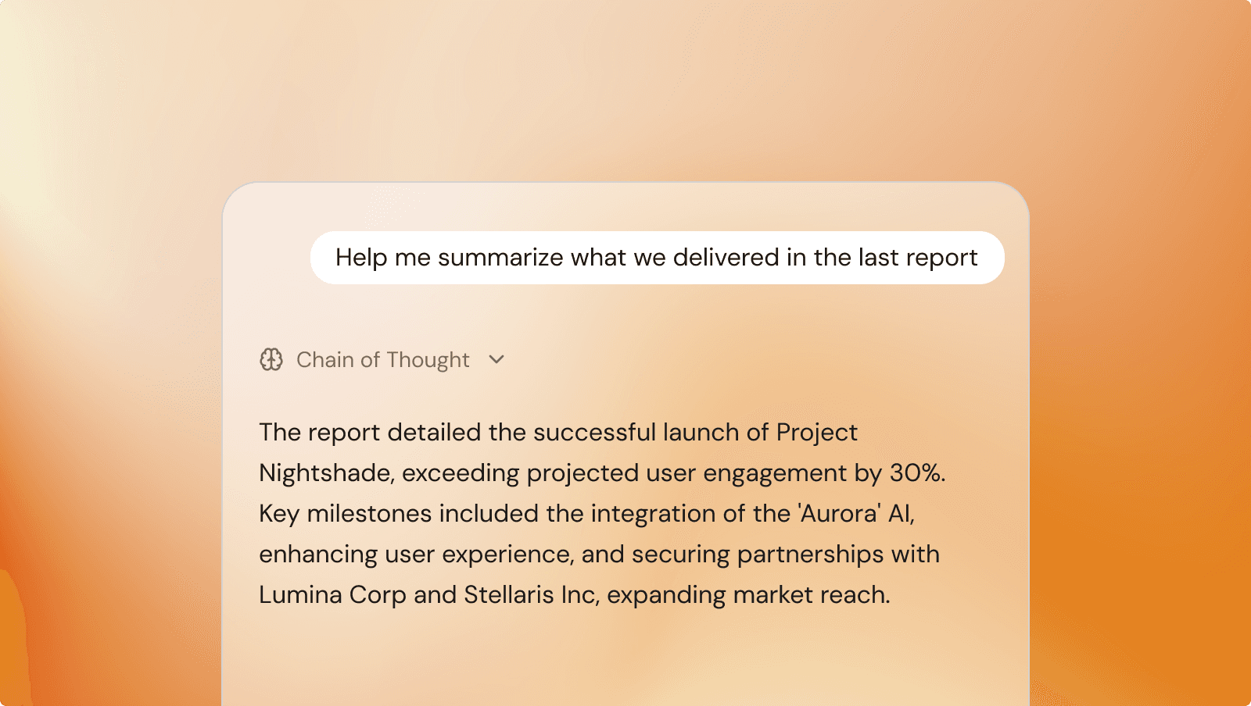Click the user message bubble about the report
The width and height of the screenshot is (1251, 706).
click(657, 258)
